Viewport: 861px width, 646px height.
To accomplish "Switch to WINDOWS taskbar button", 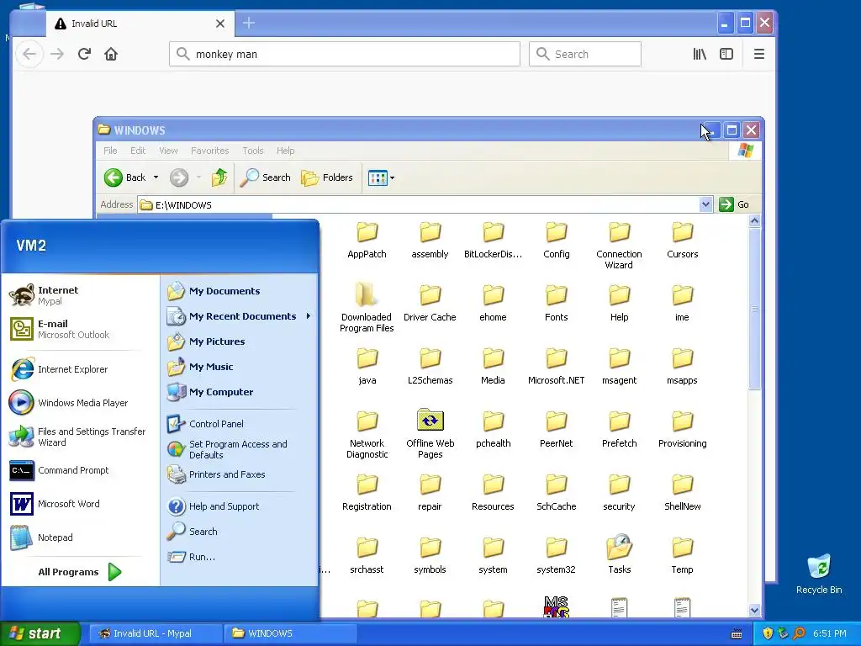I will (290, 633).
